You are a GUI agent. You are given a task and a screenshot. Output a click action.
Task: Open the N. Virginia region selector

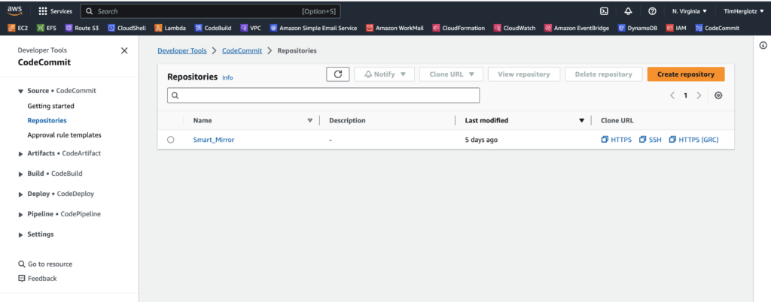point(690,11)
